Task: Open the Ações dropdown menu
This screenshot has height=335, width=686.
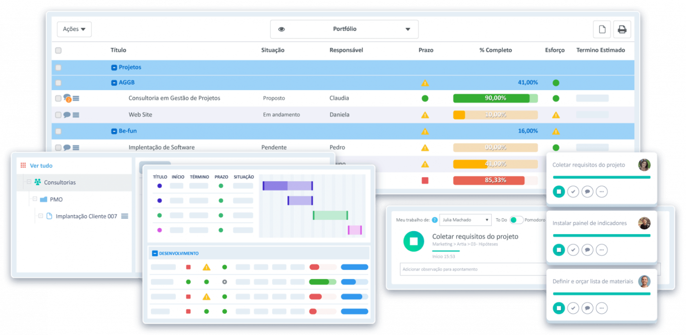Action: pos(74,29)
